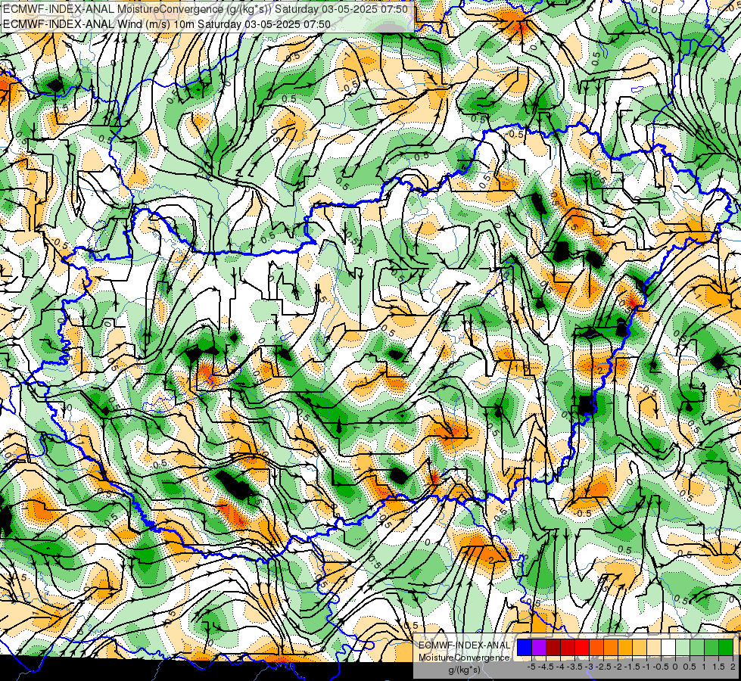Select the darkest green legend swatch

(x=726, y=647)
